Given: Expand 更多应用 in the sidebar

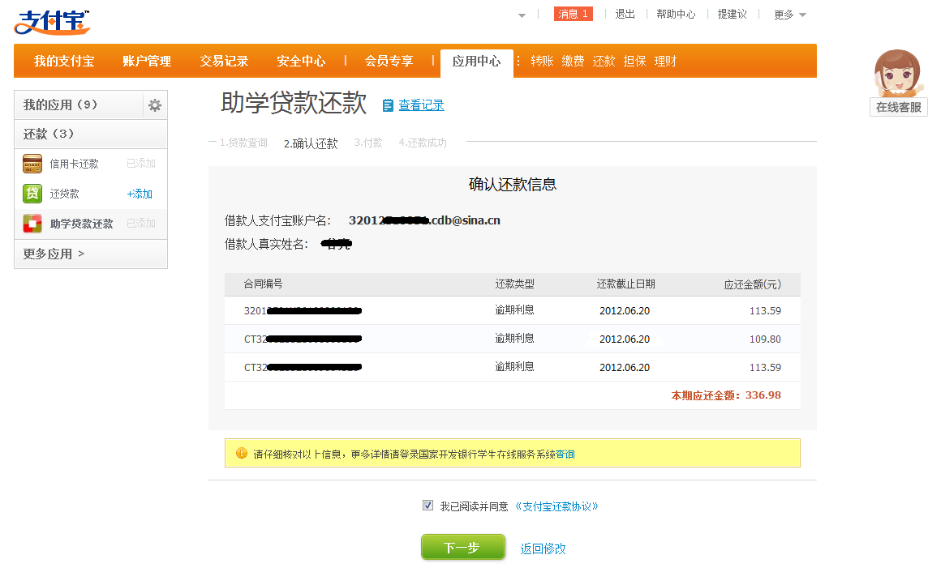Looking at the screenshot, I should pos(54,254).
